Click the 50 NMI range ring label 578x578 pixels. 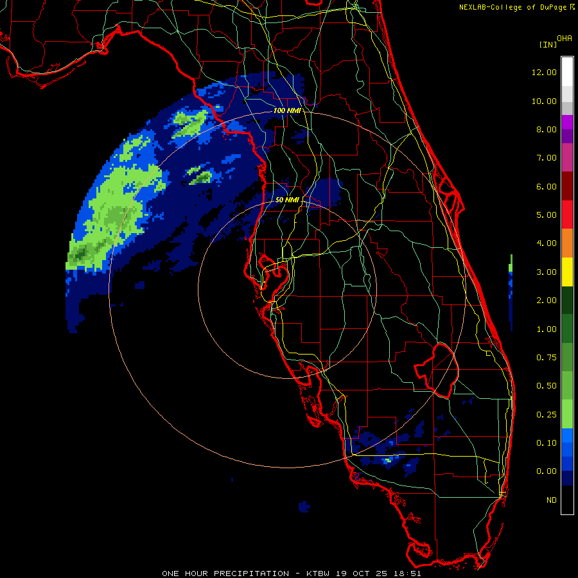point(287,200)
